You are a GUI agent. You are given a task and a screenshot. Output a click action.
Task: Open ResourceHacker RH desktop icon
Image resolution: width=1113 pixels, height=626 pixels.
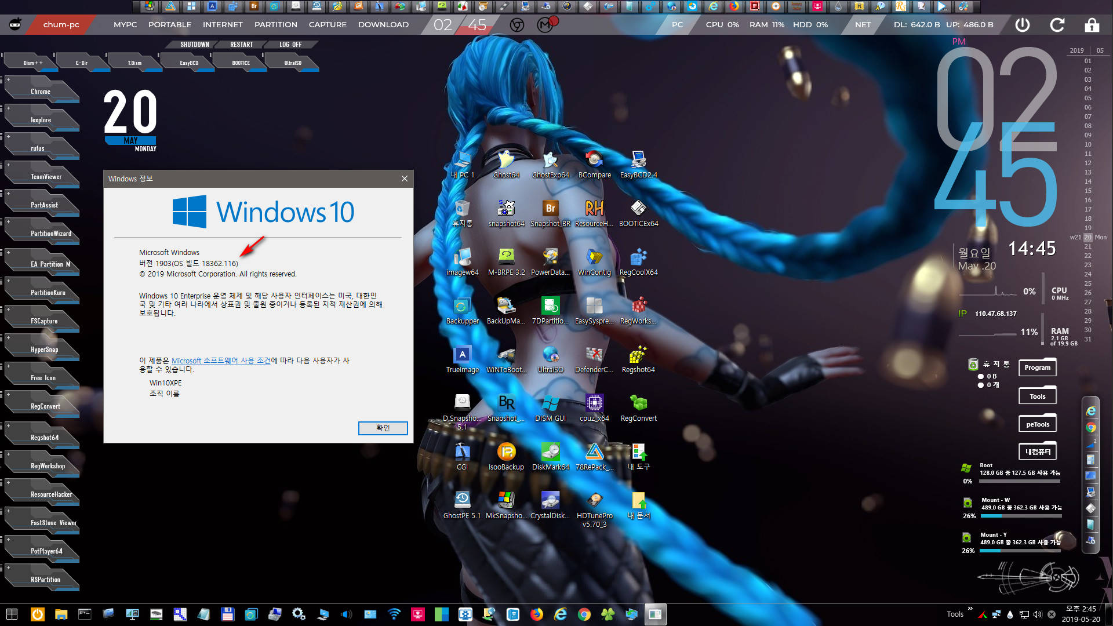[x=594, y=213]
